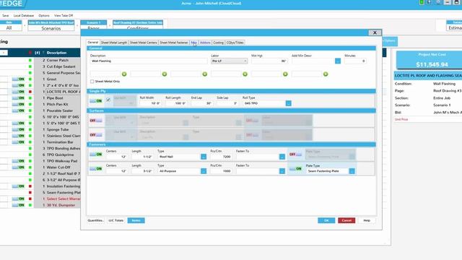Open browse button for All Purpose type
This screenshot has height=260, width=462.
click(x=204, y=171)
